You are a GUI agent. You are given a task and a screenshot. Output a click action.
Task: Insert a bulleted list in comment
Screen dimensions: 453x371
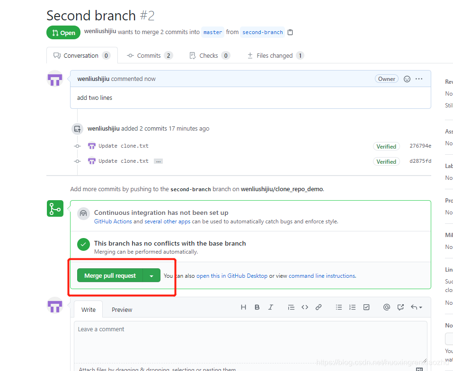pyautogui.click(x=339, y=307)
